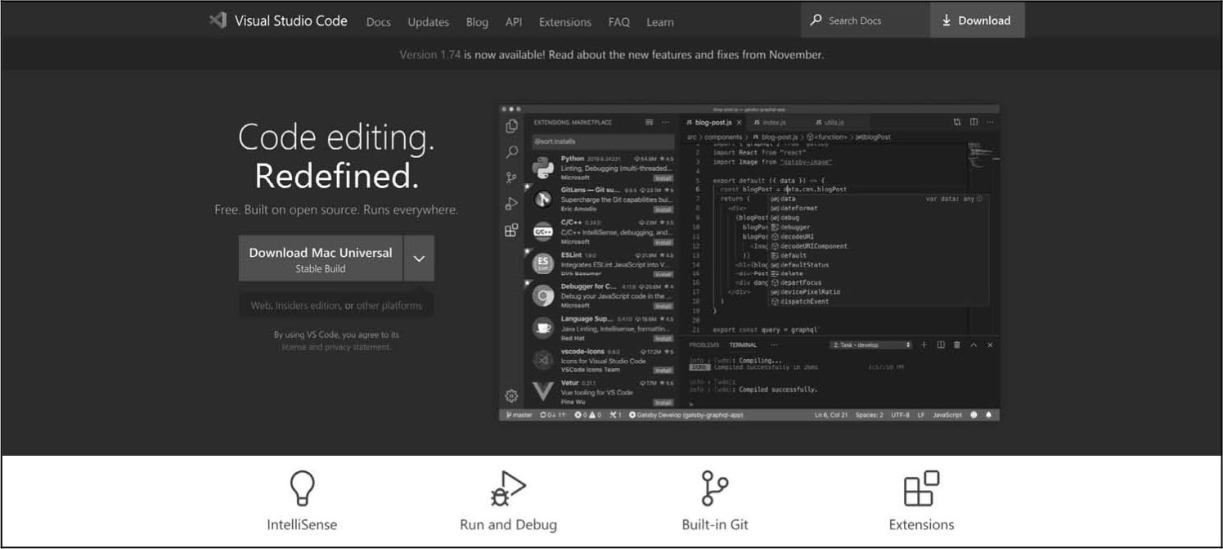Open Extensions in the top navigation bar
The image size is (1223, 549).
[564, 22]
